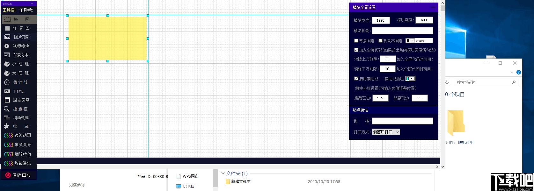This screenshot has width=534, height=191.
Task: Click the 另请参阅 link text
Action: click(77, 185)
